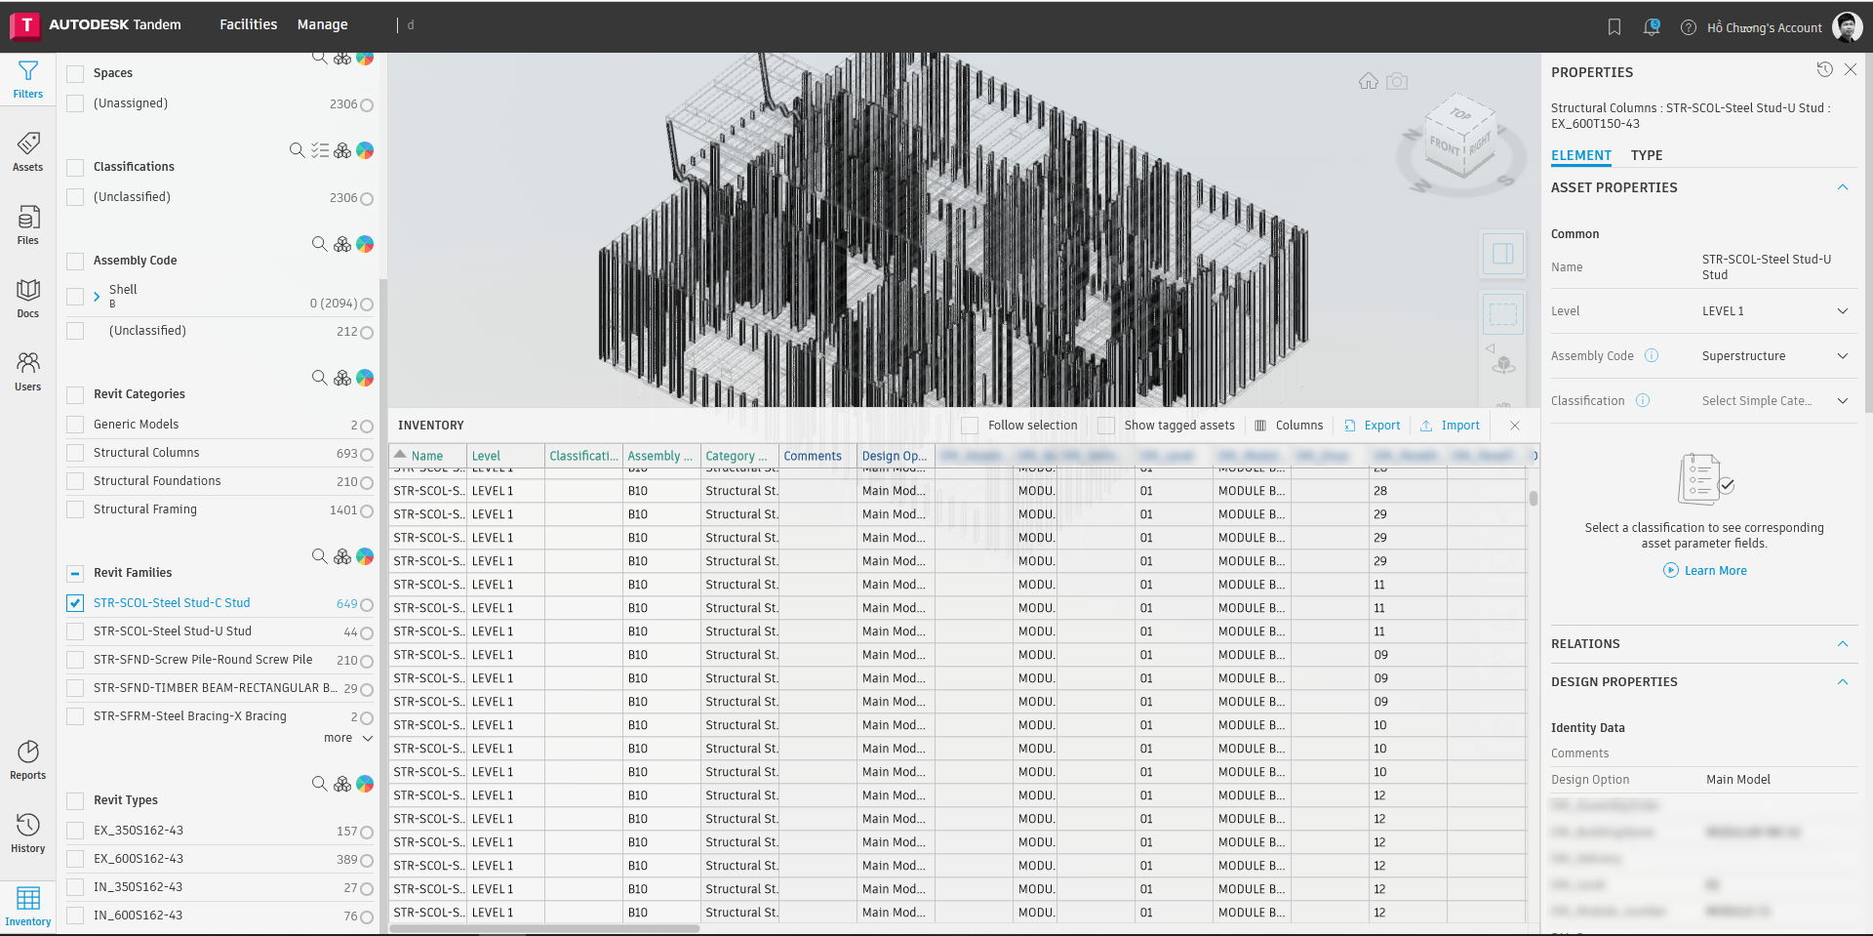Viewport: 1873px width, 936px height.
Task: Open the Docs sidebar panel
Action: coord(27,299)
